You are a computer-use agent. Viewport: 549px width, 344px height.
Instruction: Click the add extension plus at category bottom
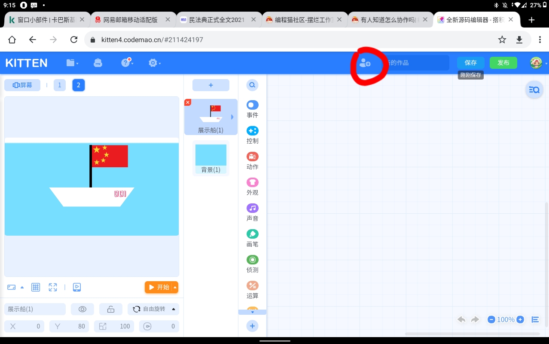252,326
